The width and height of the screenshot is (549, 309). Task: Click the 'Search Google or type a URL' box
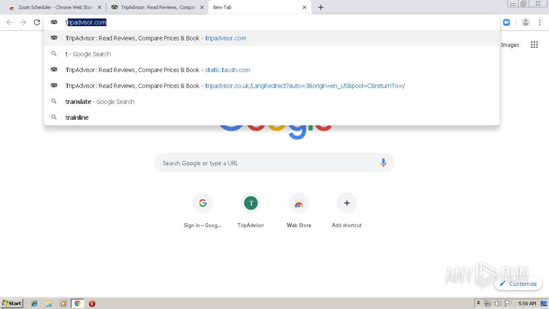[274, 163]
